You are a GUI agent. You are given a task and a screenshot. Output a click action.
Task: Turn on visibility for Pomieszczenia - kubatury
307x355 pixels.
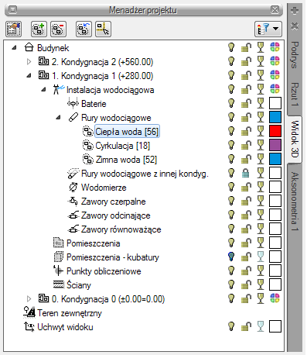coord(231,257)
